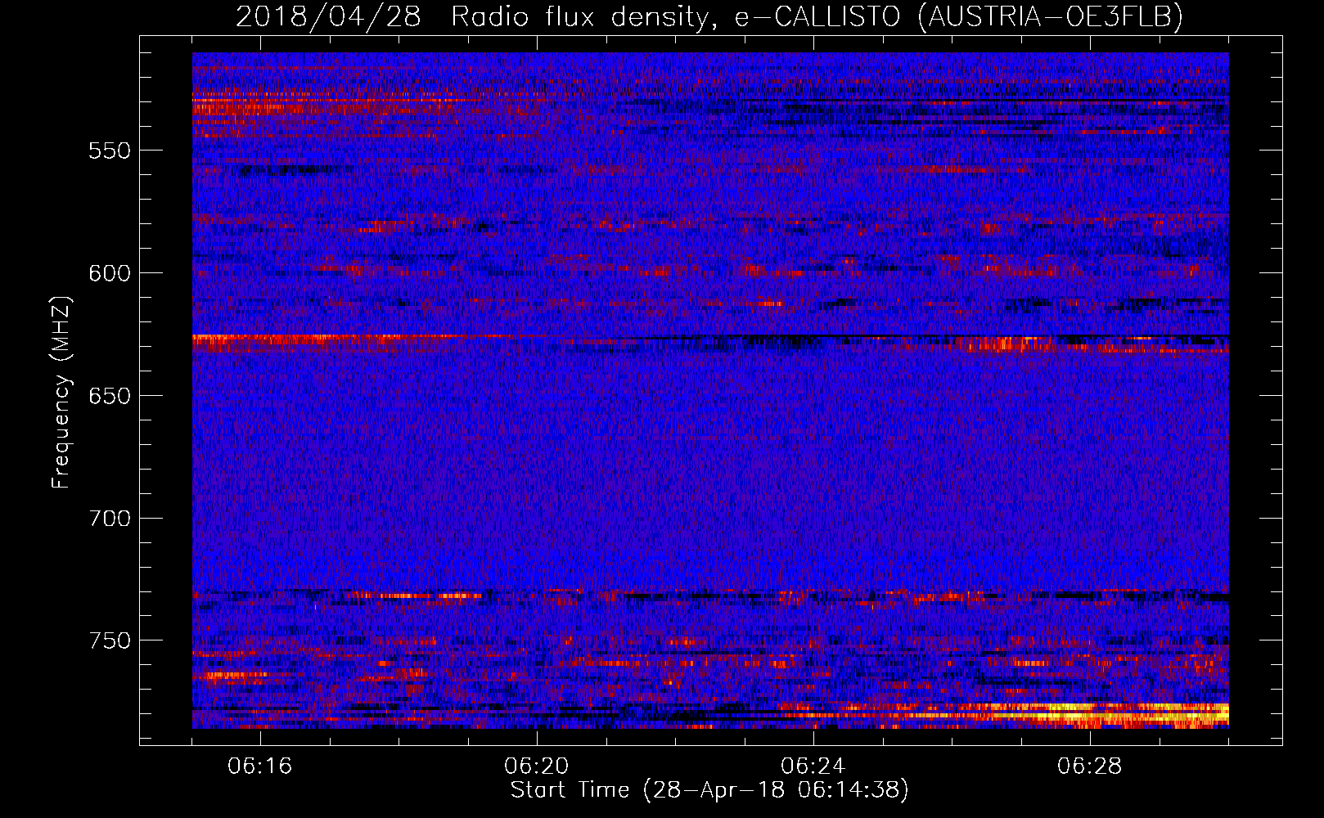Click the 550 frequency tick label
The image size is (1324, 818).
[x=110, y=151]
